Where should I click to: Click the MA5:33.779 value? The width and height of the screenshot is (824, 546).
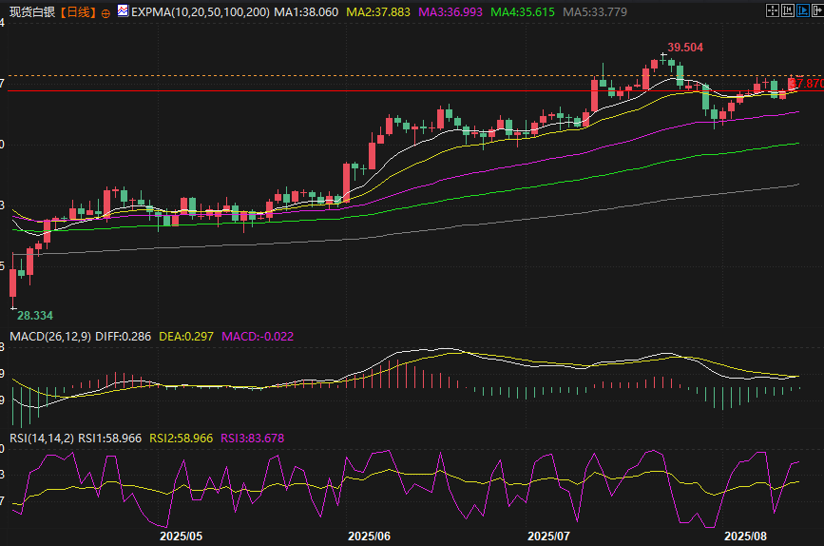pyautogui.click(x=595, y=12)
